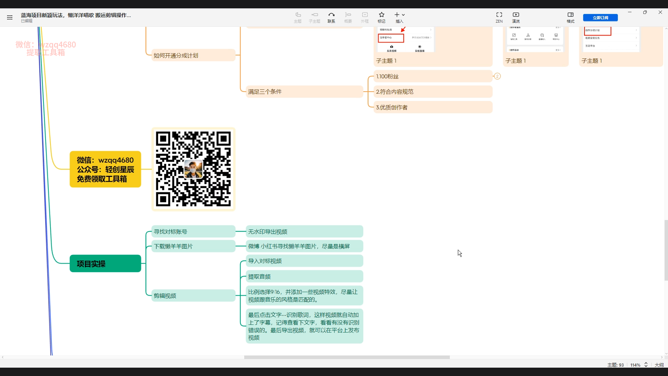Viewport: 668px width, 376px height.
Task: Switch to 大纲 outline view
Action: coord(659,365)
